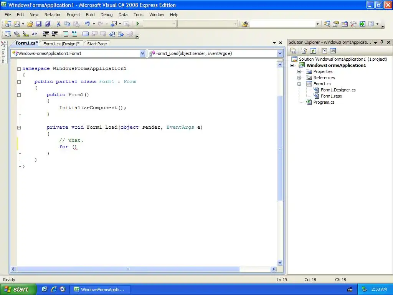Open the Solution Explorer toolbar icon
The width and height of the screenshot is (393, 295).
327,24
